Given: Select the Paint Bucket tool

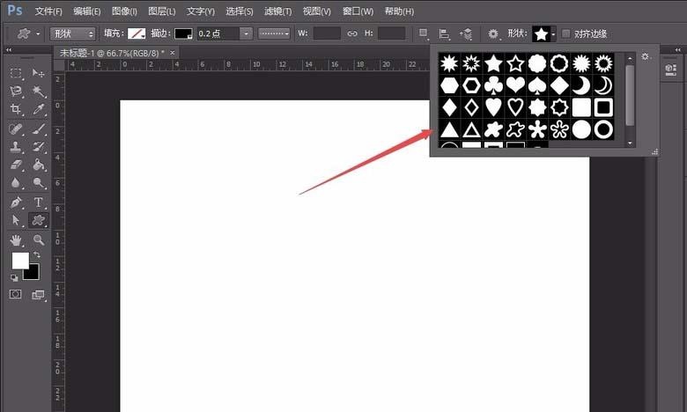Looking at the screenshot, I should point(38,165).
